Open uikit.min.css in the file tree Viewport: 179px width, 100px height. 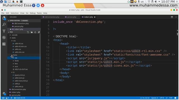pos(19,52)
